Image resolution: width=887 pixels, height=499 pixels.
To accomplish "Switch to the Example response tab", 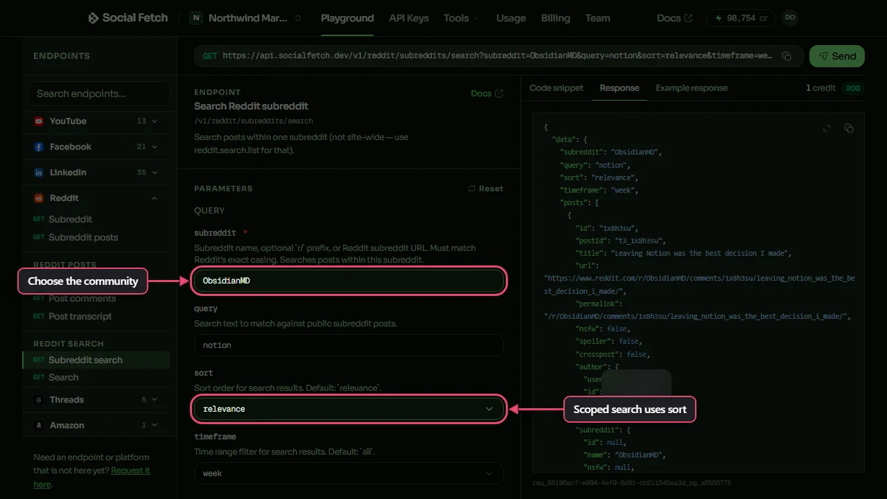I will click(x=692, y=88).
